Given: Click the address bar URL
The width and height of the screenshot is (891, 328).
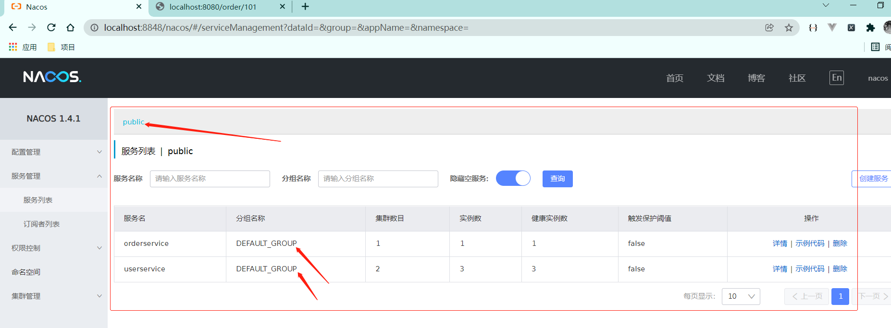Looking at the screenshot, I should 286,27.
